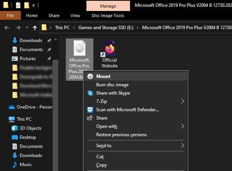232x171 pixels.
Task: Select Burn disc image option
Action: click(136, 85)
